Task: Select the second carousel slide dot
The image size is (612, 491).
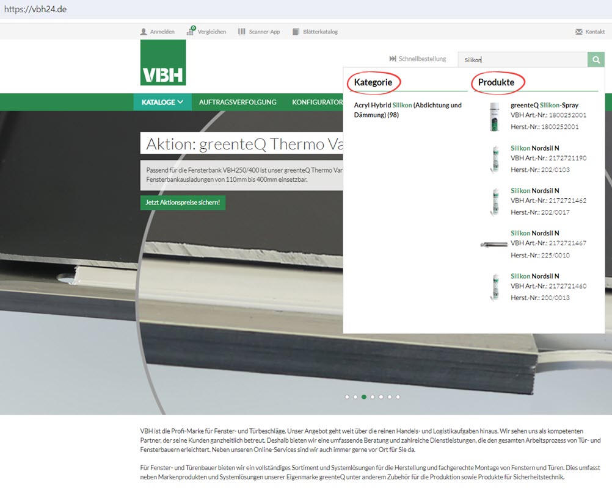Action: tap(355, 396)
